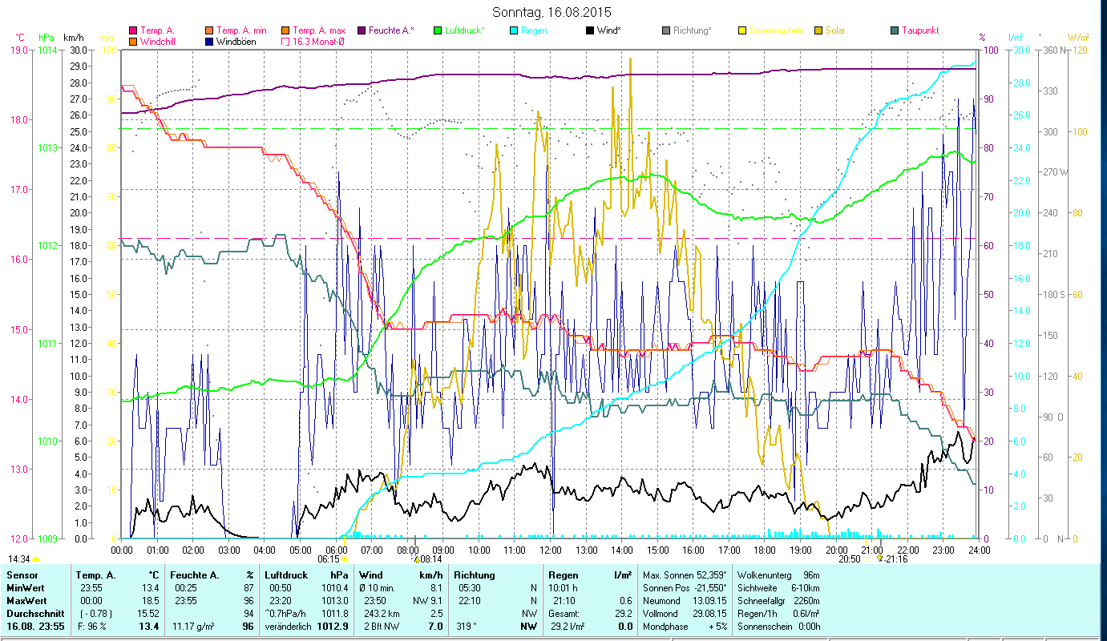
Task: Click the Sonnen Pos -21,550° entry
Action: pos(684,588)
